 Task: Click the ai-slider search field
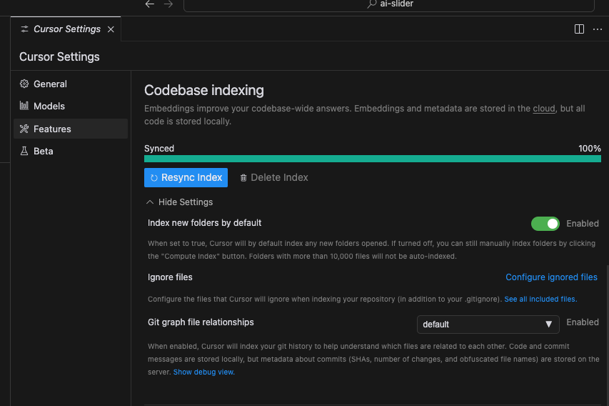pyautogui.click(x=389, y=4)
